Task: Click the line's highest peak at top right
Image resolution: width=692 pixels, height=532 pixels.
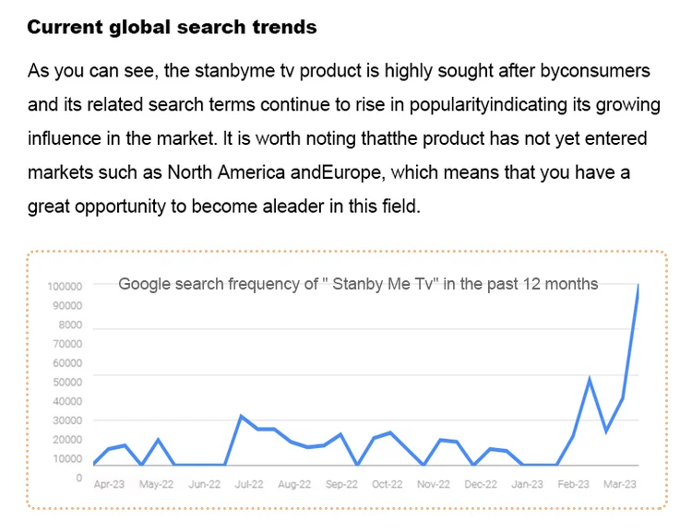Action: [x=638, y=287]
